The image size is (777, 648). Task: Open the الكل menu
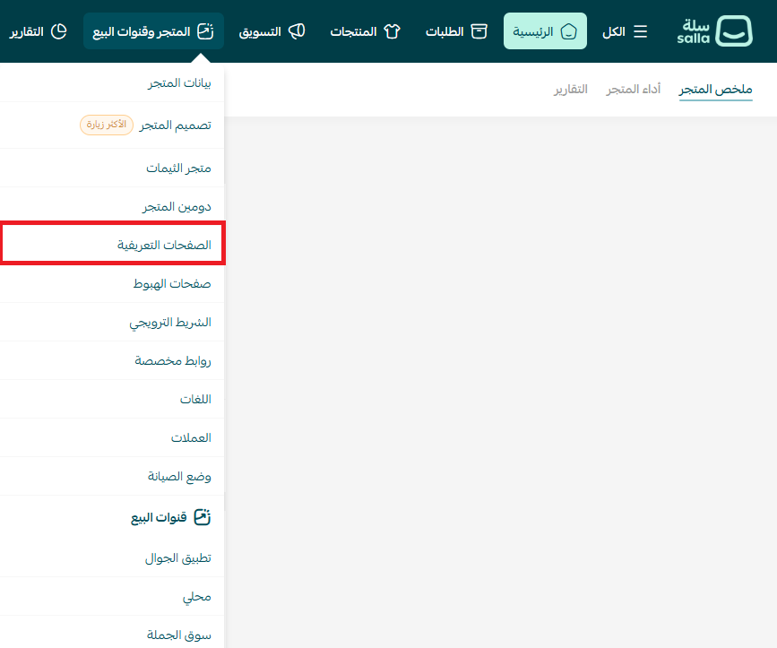tap(625, 31)
